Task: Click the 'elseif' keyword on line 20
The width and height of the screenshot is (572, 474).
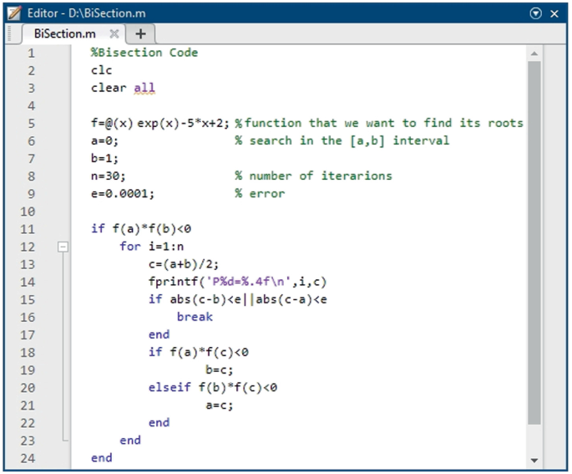Action: click(170, 388)
